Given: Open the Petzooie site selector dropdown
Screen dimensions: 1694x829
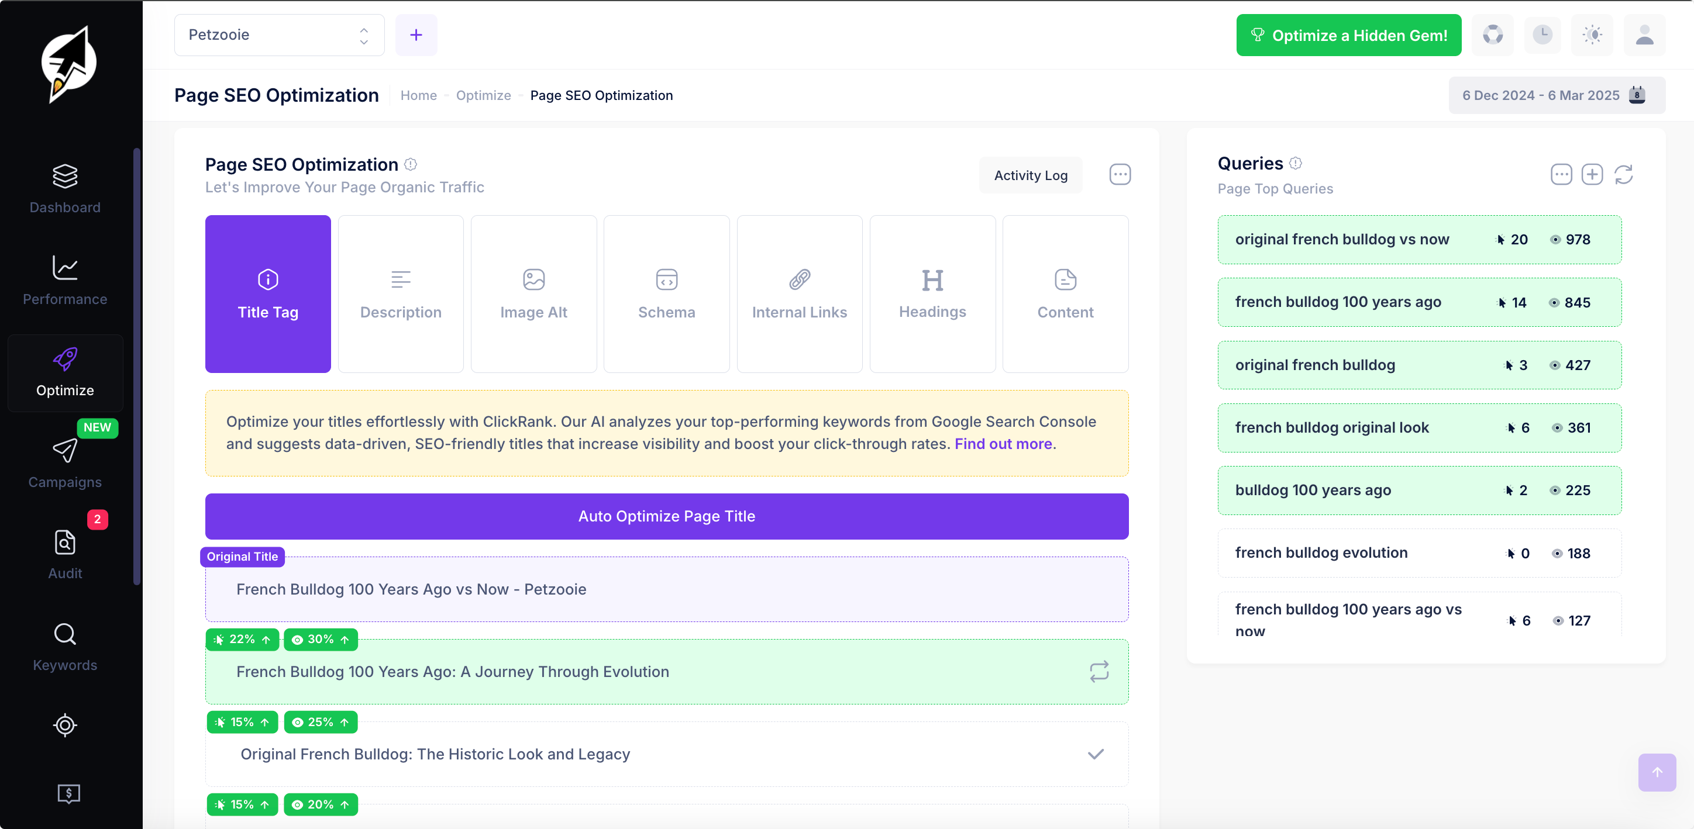Looking at the screenshot, I should [280, 35].
